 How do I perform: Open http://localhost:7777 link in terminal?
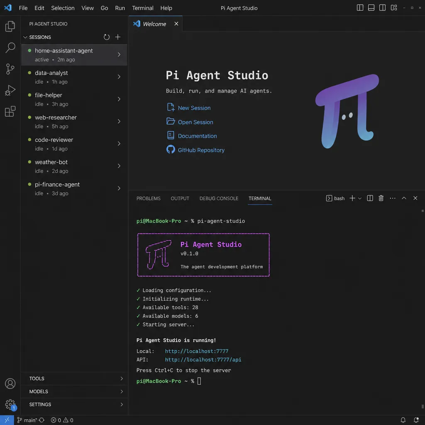(197, 351)
